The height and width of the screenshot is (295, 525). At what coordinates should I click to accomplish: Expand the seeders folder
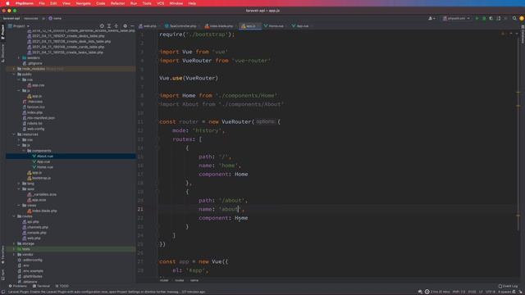click(19, 58)
